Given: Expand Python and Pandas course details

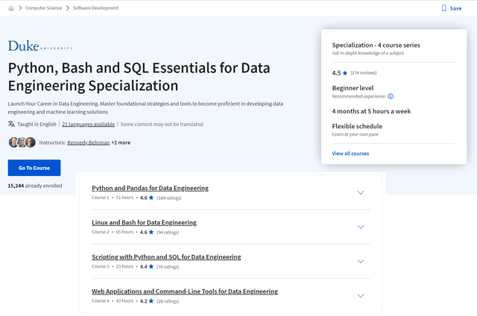Looking at the screenshot, I should [x=361, y=192].
